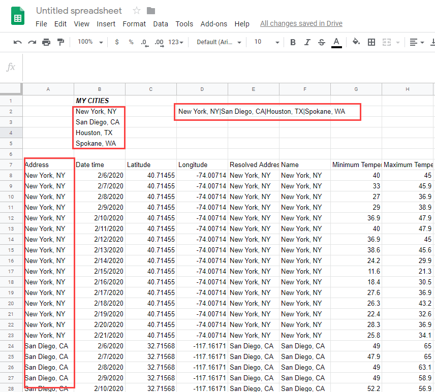Viewport: 435px width, 392px height.
Task: Open the font size 10 dropdown
Action: 267,42
